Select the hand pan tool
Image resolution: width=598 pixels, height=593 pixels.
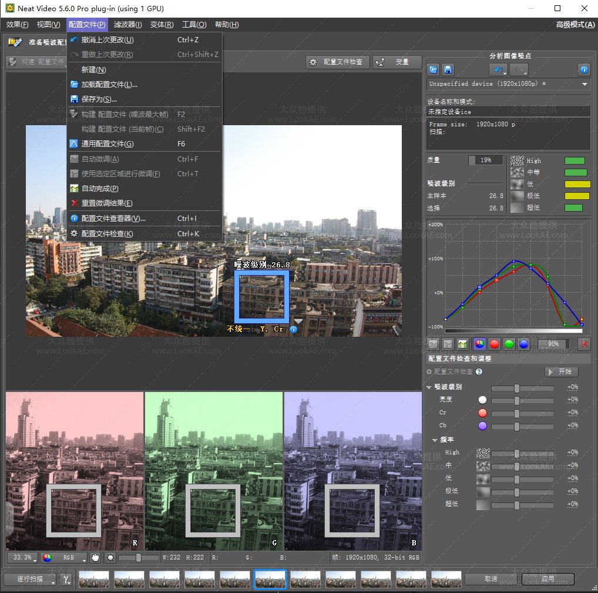click(95, 558)
